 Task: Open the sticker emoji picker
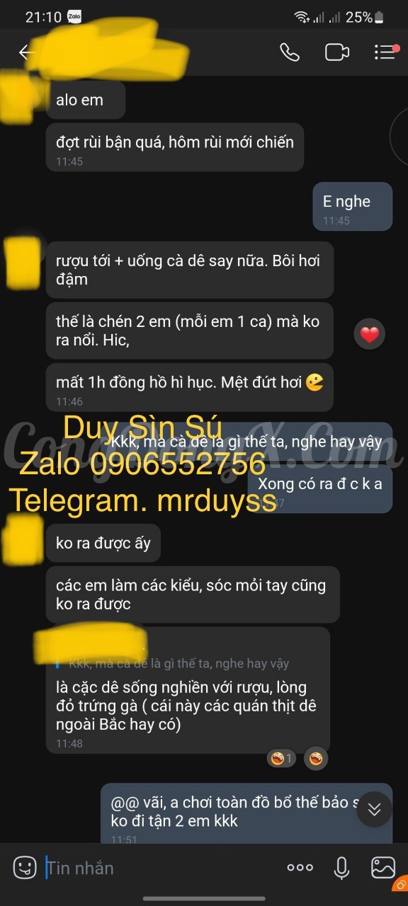pos(25,867)
